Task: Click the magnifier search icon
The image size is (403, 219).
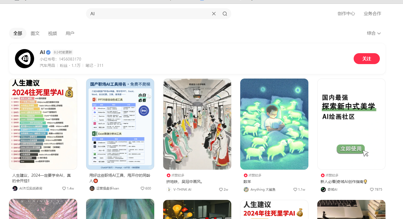Action: point(225,14)
